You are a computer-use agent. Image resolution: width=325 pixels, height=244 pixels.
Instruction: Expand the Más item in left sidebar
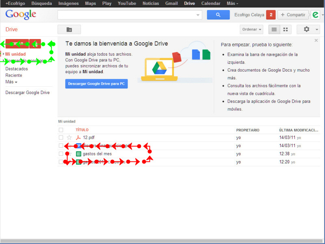pyautogui.click(x=11, y=82)
